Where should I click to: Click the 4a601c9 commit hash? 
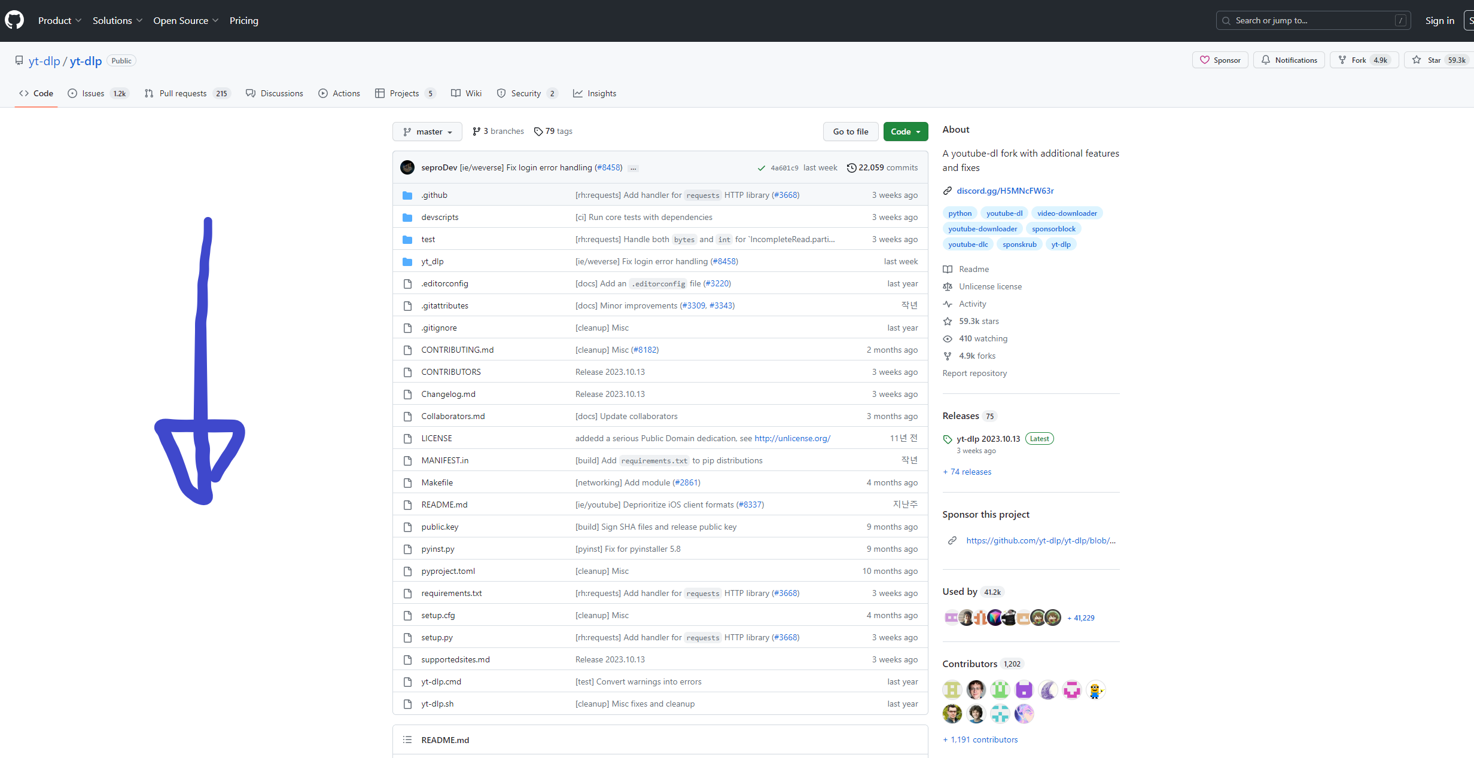pyautogui.click(x=784, y=168)
